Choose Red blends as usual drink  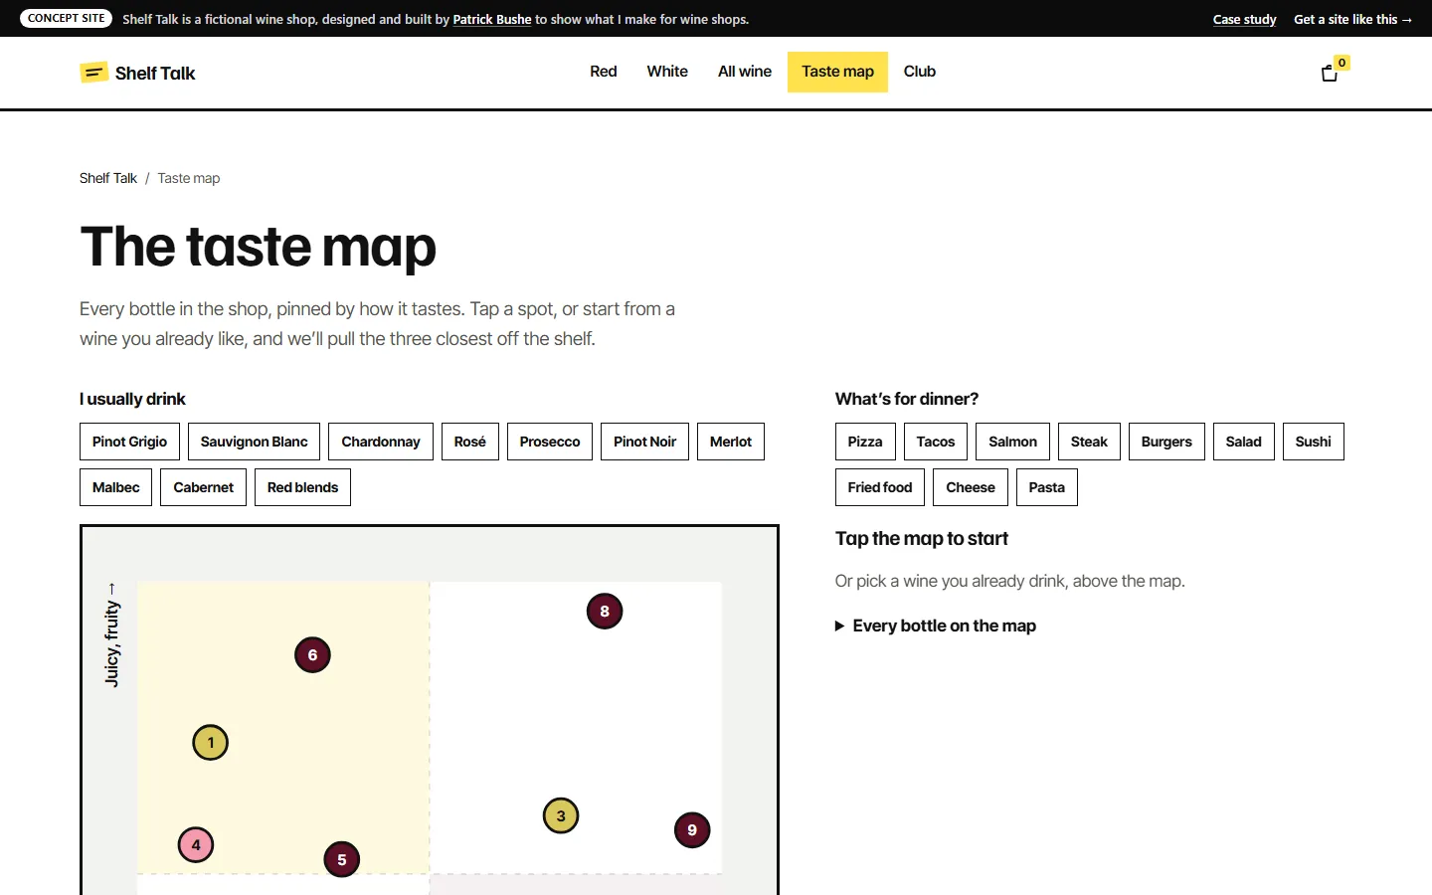[x=302, y=487]
